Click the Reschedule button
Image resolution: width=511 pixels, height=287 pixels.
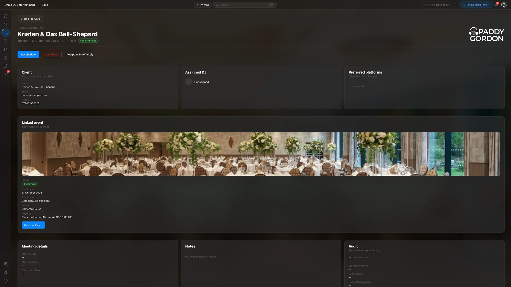click(28, 54)
